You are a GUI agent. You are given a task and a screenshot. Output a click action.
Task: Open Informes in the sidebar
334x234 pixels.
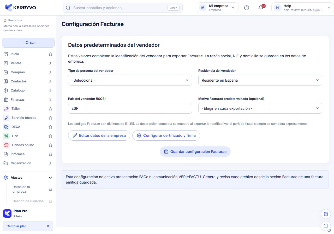pyautogui.click(x=17, y=154)
